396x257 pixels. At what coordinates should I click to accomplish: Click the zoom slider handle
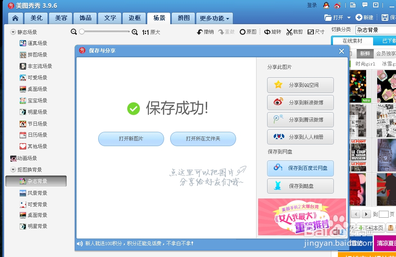(81, 32)
